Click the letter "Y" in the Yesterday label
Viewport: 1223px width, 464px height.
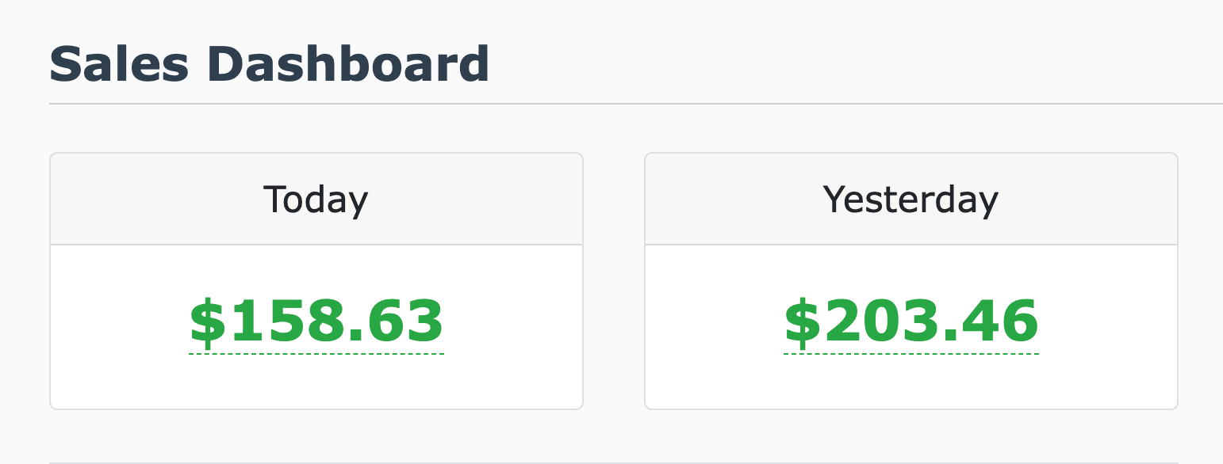click(x=834, y=200)
